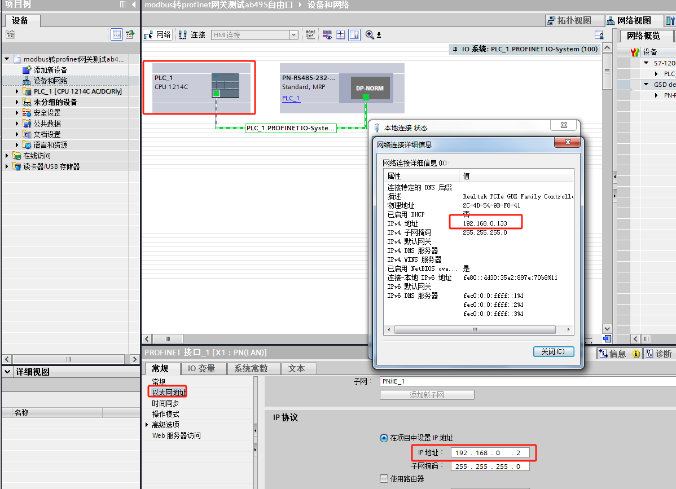The height and width of the screenshot is (489, 676).
Task: Click the zoom magnifier icon
Action: pos(370,35)
